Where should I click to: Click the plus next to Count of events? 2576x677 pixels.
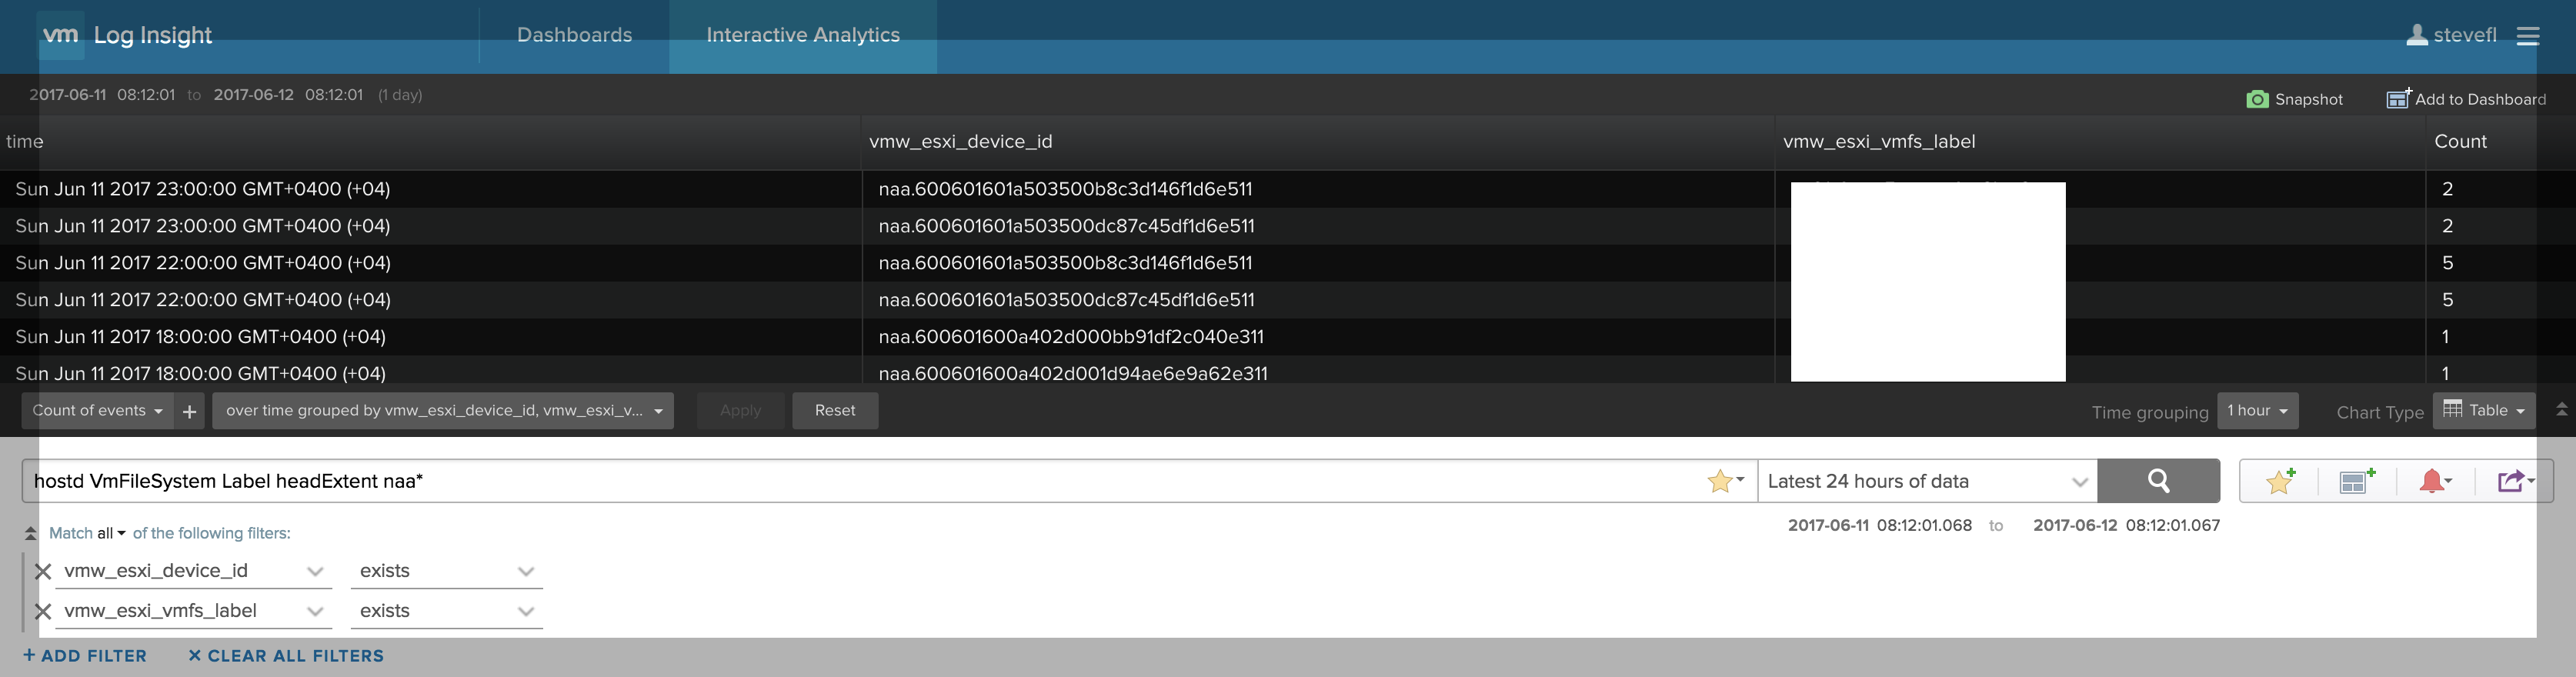pyautogui.click(x=189, y=411)
